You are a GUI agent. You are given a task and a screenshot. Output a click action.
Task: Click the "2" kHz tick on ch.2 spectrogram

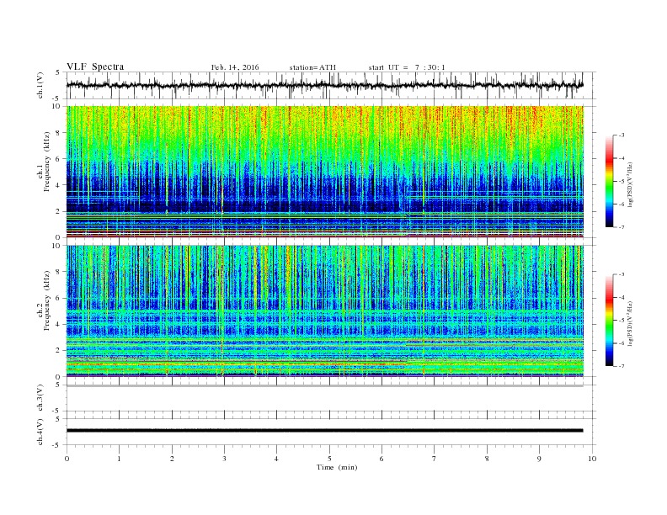59,351
